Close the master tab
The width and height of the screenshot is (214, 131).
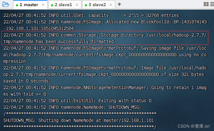click(x=43, y=5)
